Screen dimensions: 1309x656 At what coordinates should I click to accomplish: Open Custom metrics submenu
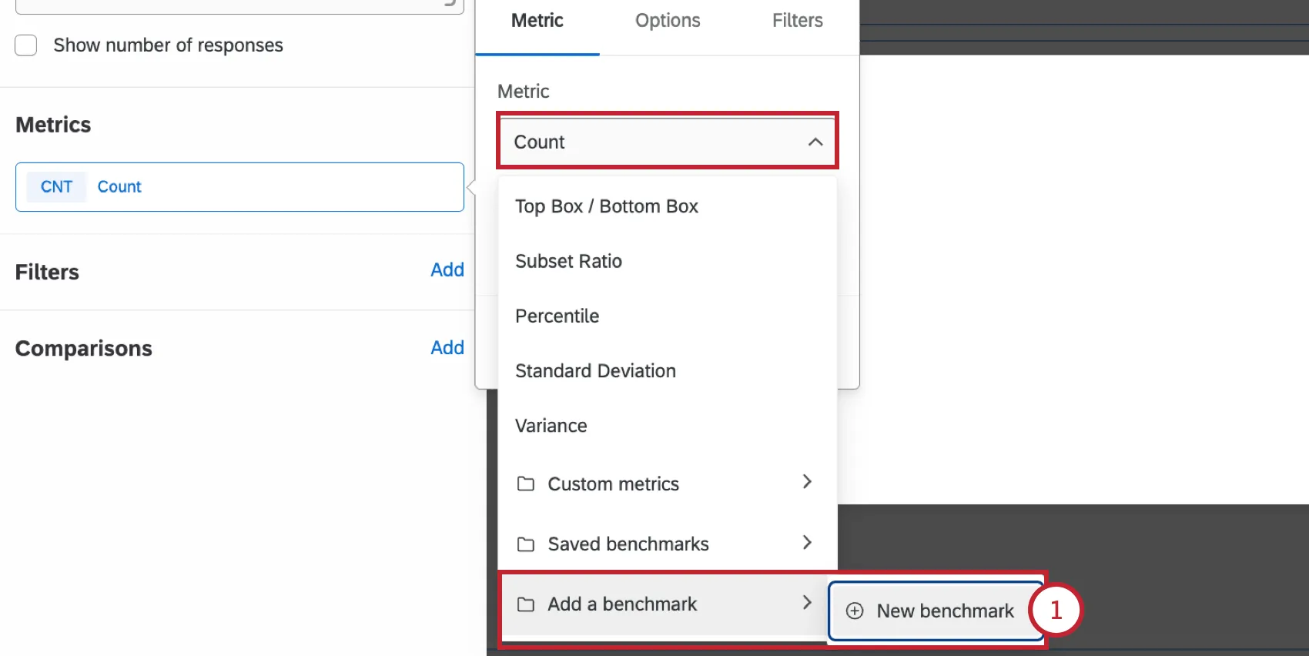pyautogui.click(x=667, y=484)
